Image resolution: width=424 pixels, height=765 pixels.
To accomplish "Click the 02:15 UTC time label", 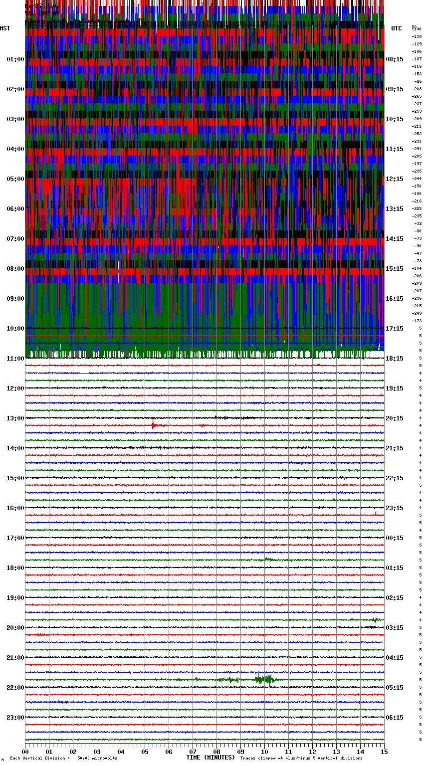I will 395,598.
